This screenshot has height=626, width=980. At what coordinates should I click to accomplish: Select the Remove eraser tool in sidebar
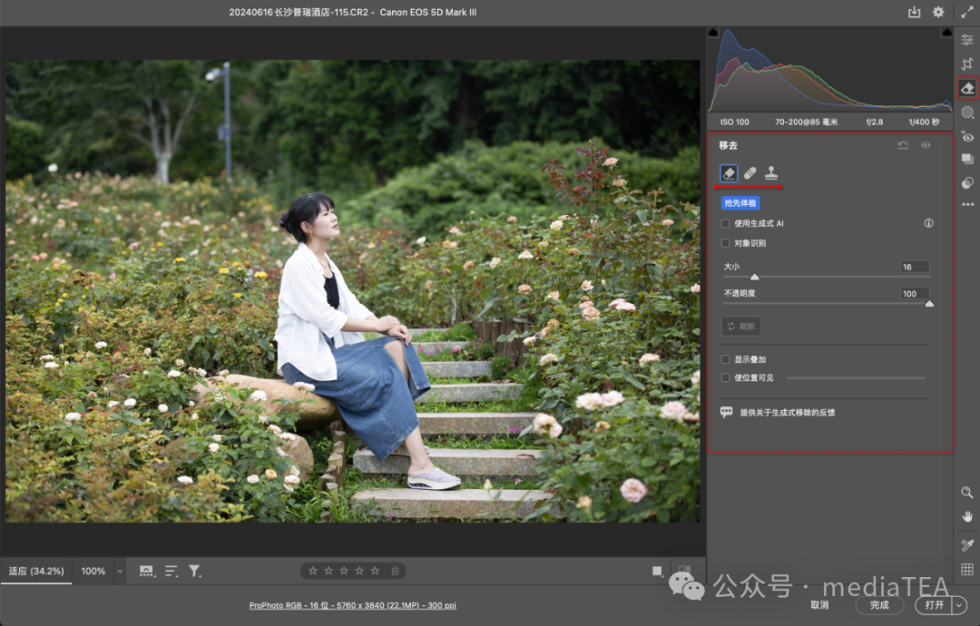coord(967,88)
